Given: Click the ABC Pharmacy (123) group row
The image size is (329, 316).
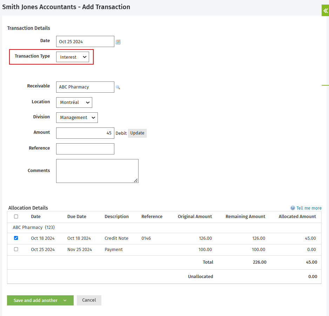Looking at the screenshot, I should pyautogui.click(x=164, y=228).
